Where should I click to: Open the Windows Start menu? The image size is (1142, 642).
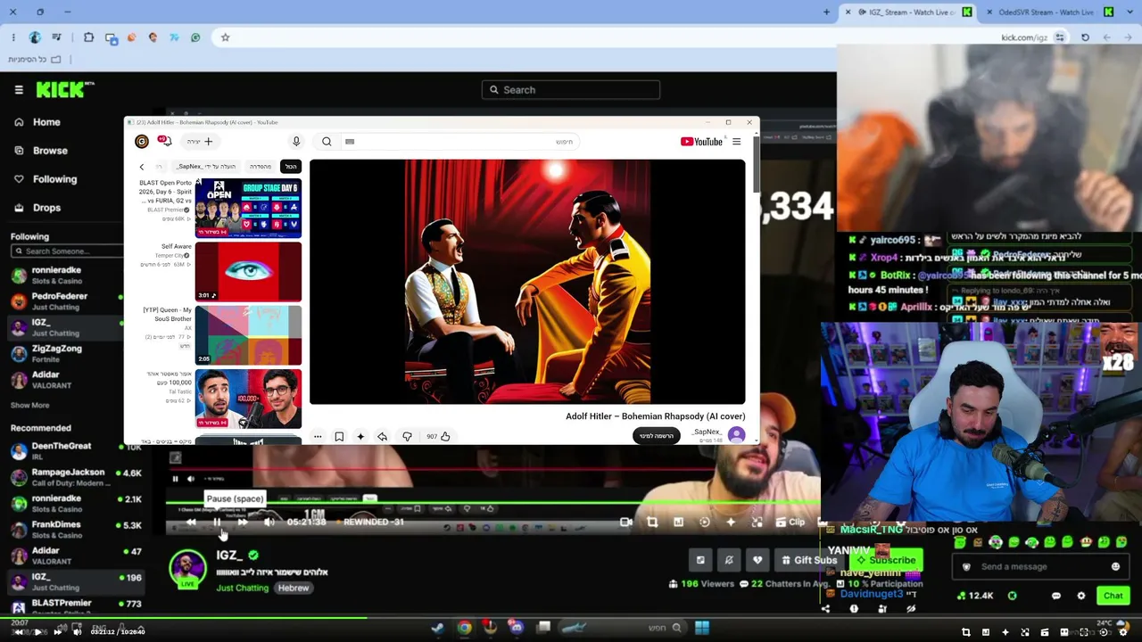tap(702, 628)
